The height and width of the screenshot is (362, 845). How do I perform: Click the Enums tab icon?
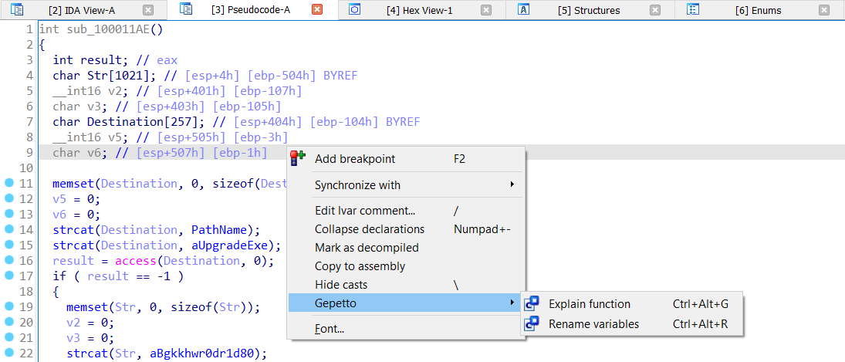693,10
